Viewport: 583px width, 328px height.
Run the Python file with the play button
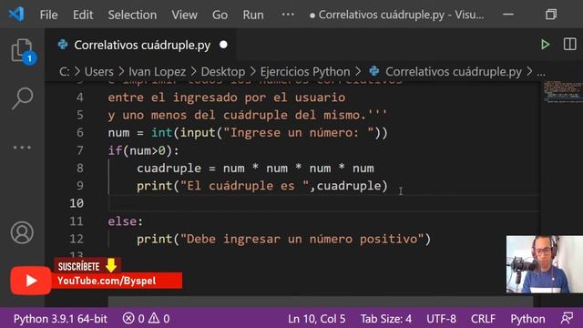point(545,45)
